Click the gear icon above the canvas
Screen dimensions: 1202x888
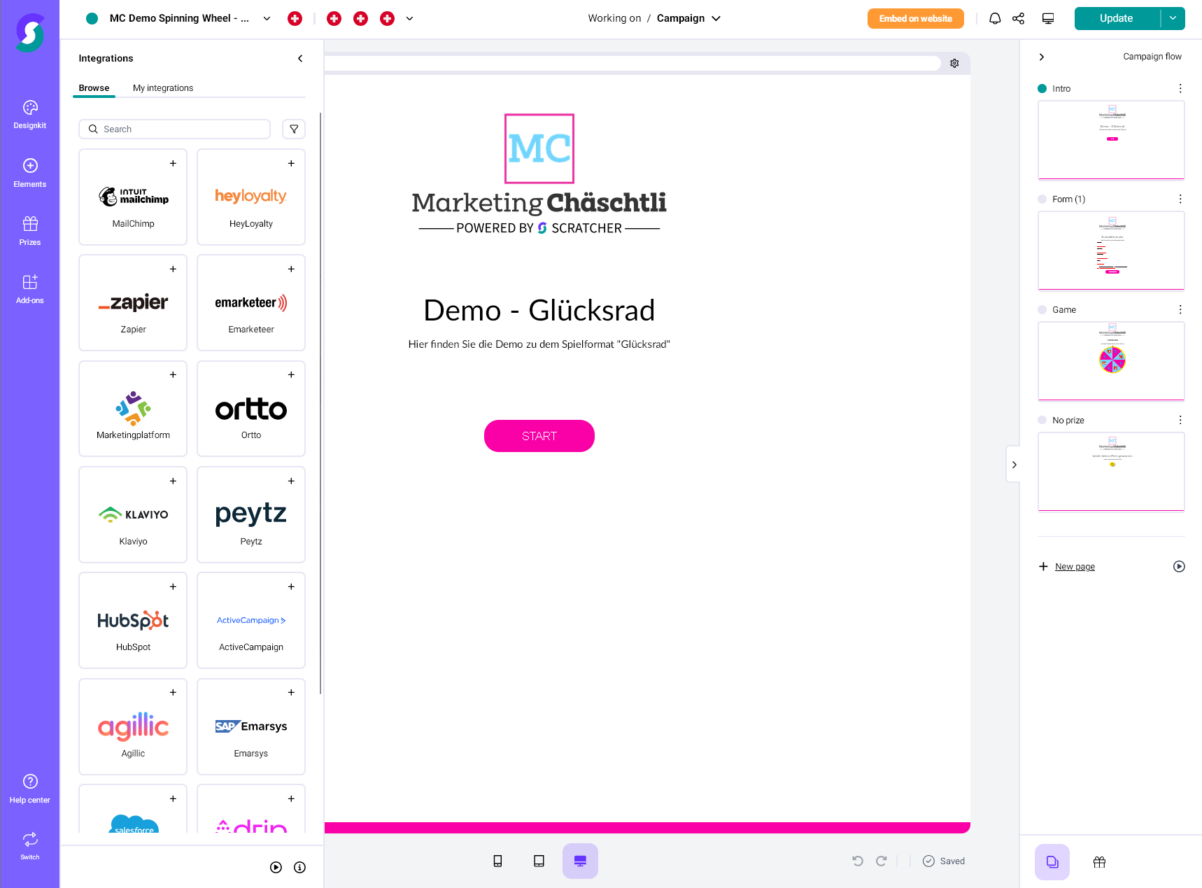coord(954,63)
